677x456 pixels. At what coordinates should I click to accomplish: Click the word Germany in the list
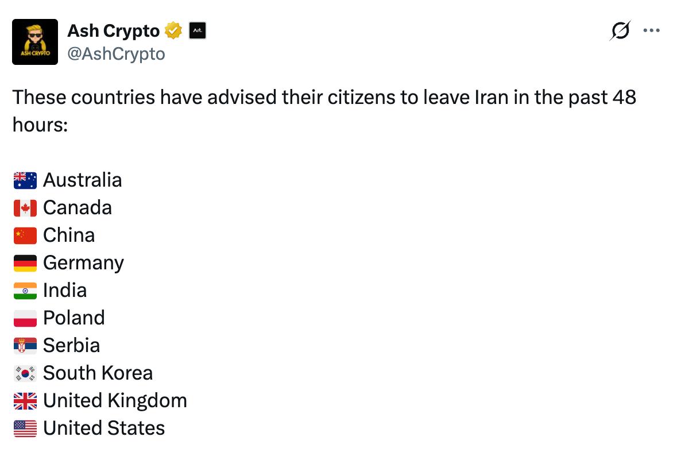click(83, 263)
